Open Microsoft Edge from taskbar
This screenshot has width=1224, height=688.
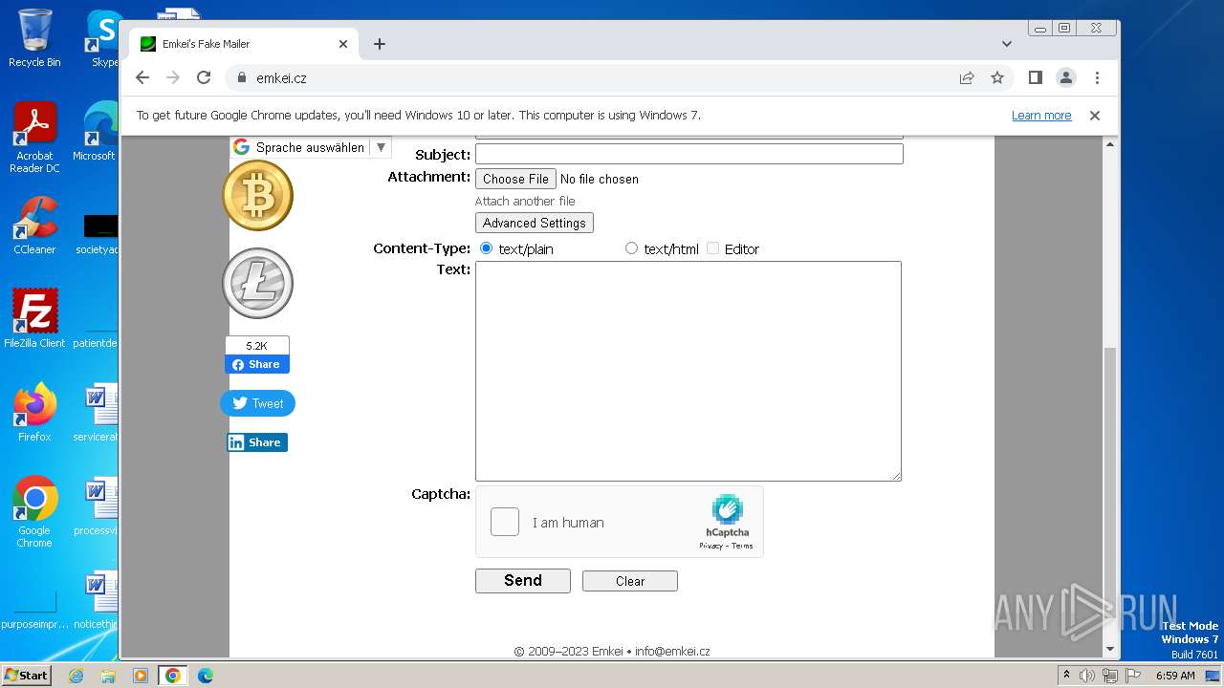click(206, 676)
